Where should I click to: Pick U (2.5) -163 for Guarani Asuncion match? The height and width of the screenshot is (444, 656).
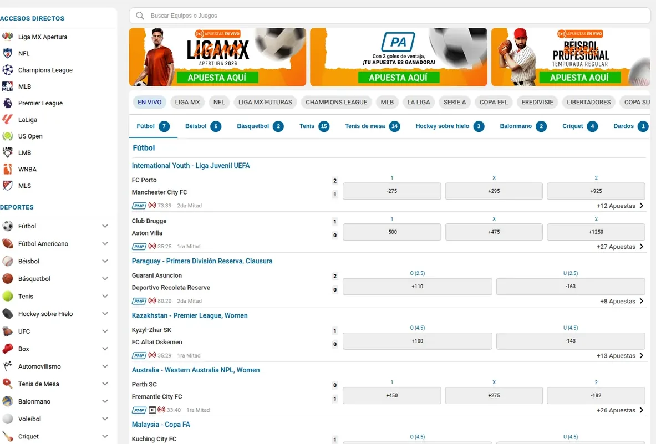point(571,287)
